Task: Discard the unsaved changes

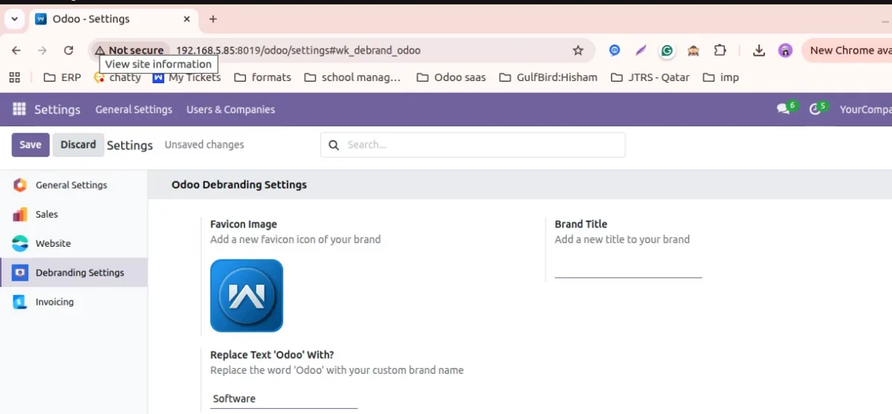Action: [78, 145]
